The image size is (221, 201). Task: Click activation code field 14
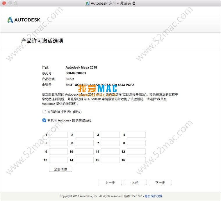(84, 160)
